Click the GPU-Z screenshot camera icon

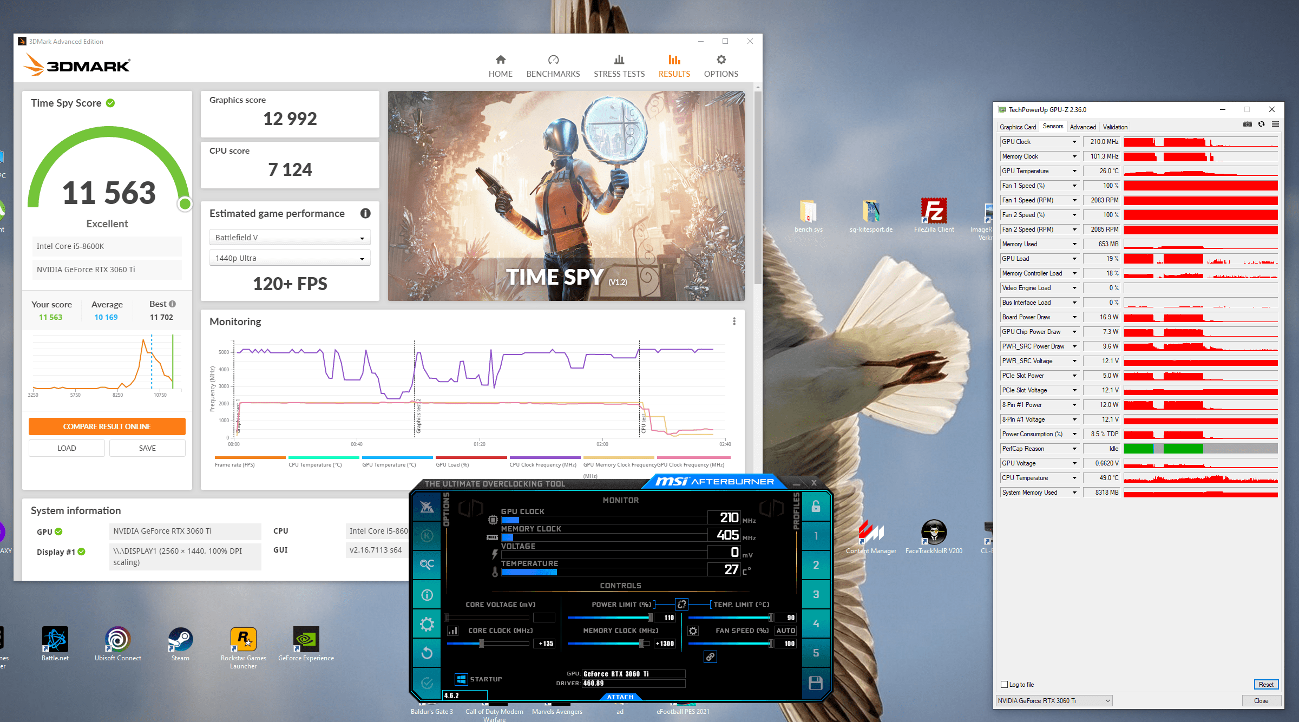[x=1247, y=124]
